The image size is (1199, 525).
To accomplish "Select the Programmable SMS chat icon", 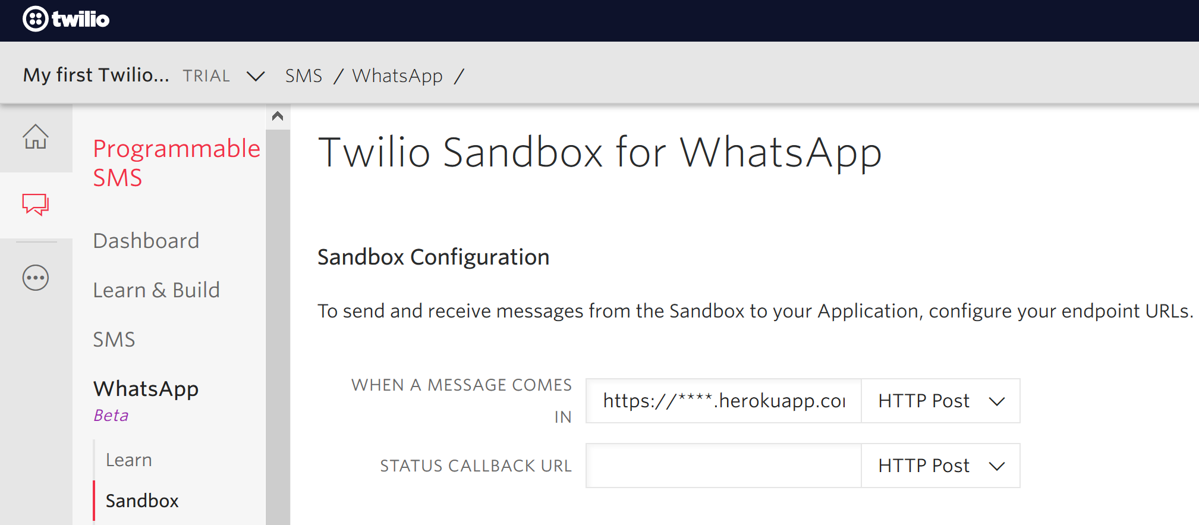I will pos(36,205).
